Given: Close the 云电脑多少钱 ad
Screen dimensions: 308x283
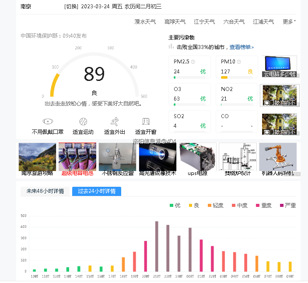Looking at the screenshot, I should point(298,76).
